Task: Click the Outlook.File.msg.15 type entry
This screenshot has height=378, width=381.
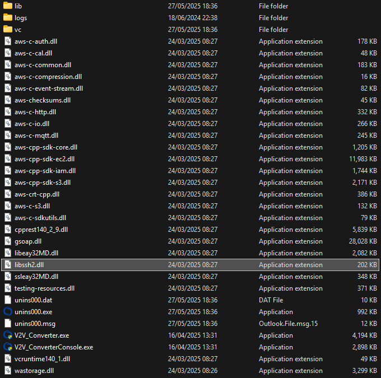Action: (x=288, y=323)
